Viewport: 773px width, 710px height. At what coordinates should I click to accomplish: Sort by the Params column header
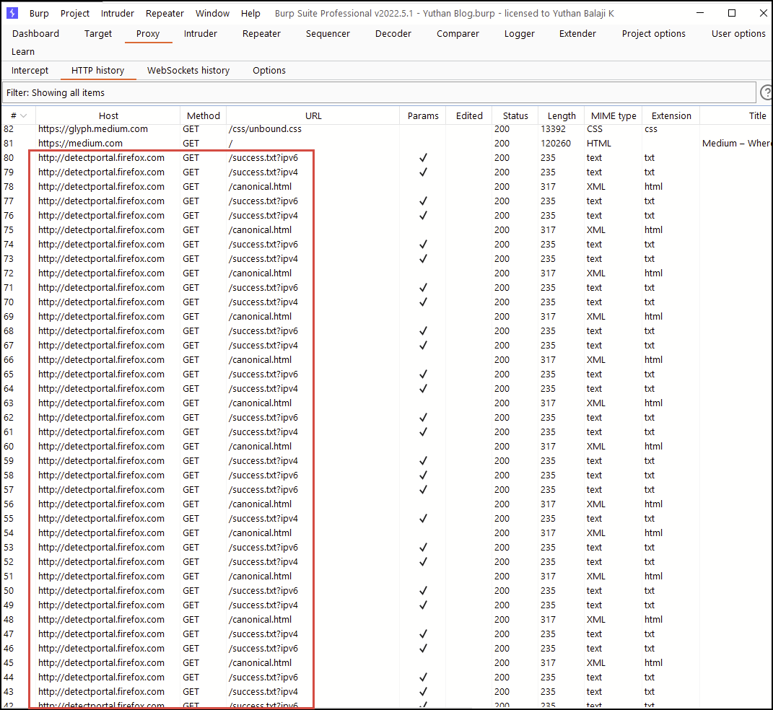click(x=423, y=115)
